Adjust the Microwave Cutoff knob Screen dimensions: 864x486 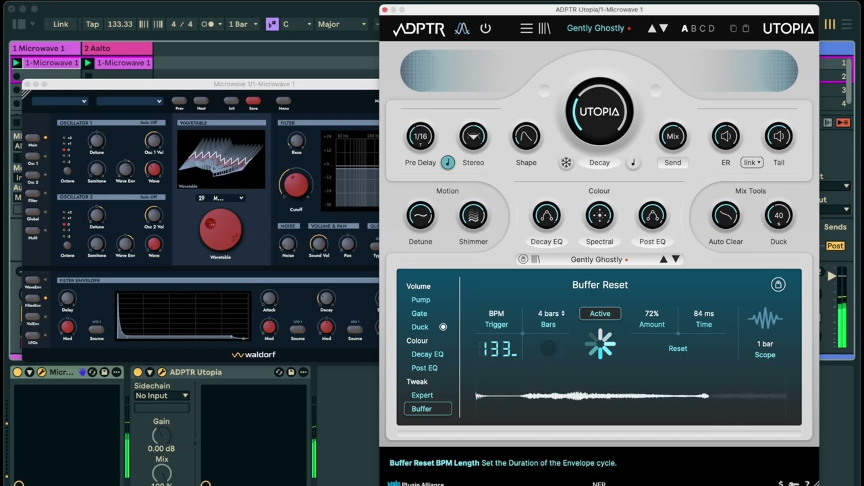pos(296,184)
